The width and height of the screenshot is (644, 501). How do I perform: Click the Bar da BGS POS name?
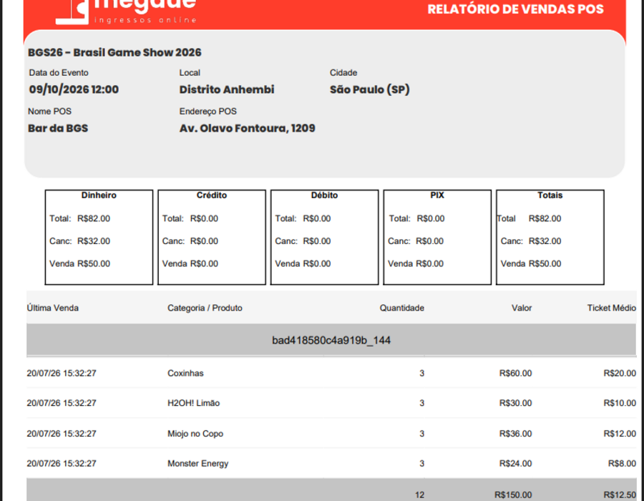[58, 128]
